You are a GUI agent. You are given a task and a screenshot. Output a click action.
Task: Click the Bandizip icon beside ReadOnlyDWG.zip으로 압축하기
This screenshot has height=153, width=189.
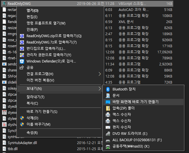pos(22,36)
